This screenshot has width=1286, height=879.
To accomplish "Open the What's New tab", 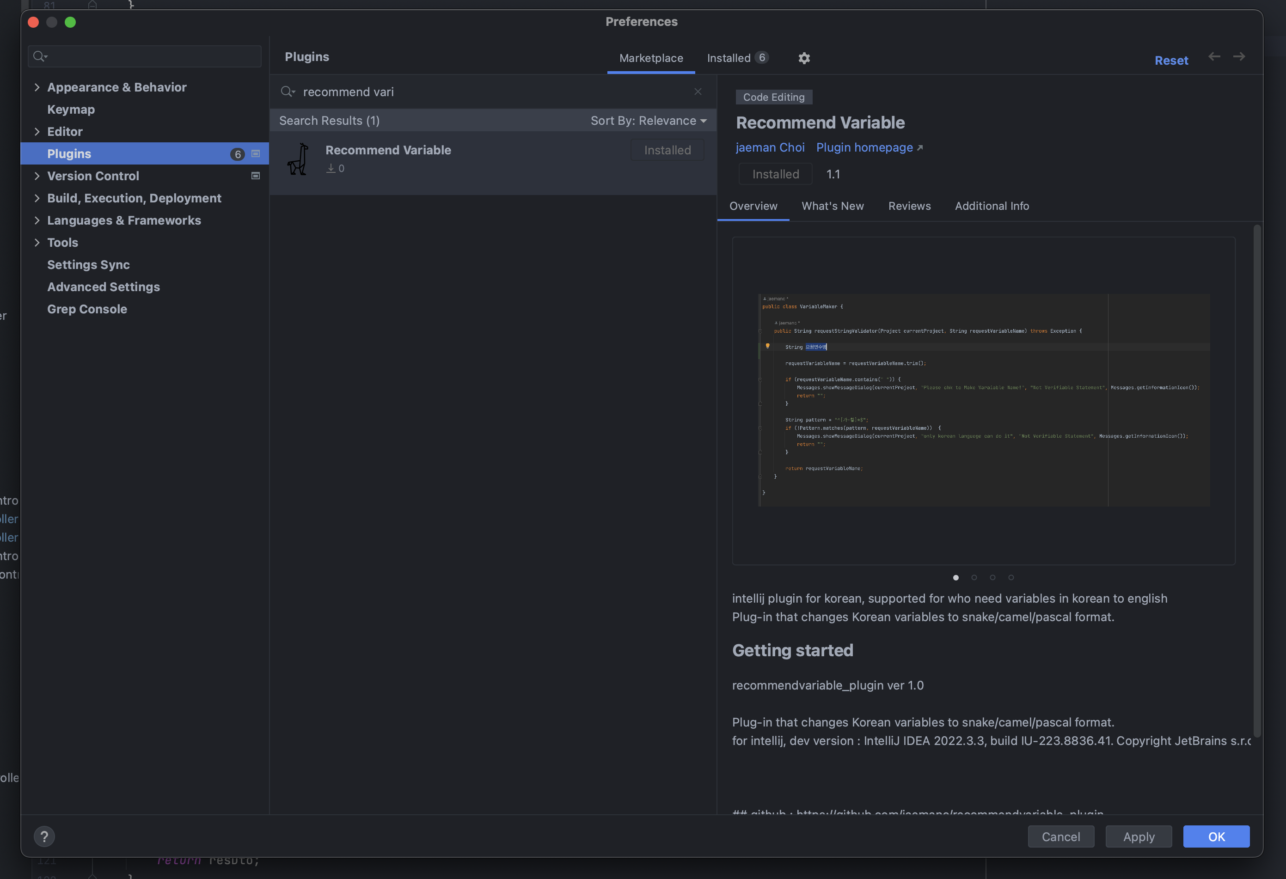I will tap(832, 206).
